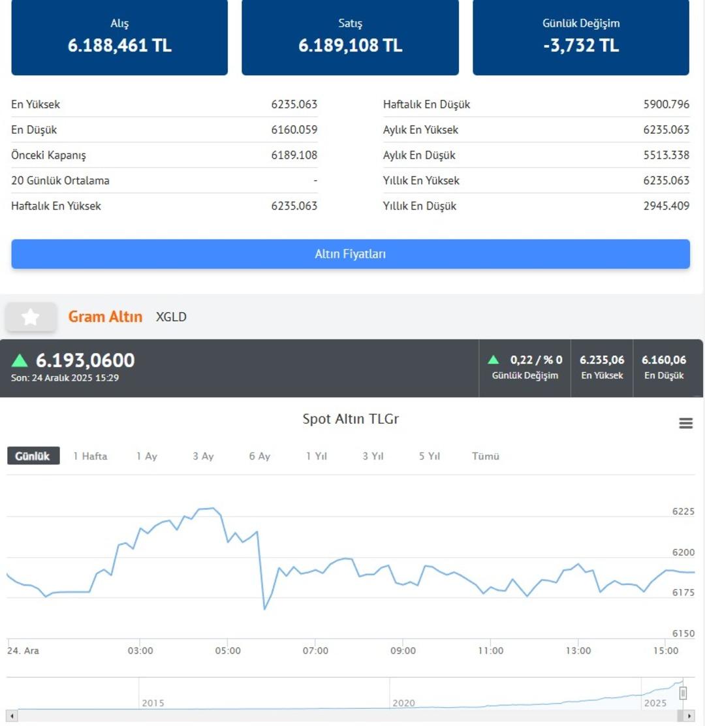The width and height of the screenshot is (705, 726).
Task: Click the navigator range handle near 2025
Action: [683, 693]
